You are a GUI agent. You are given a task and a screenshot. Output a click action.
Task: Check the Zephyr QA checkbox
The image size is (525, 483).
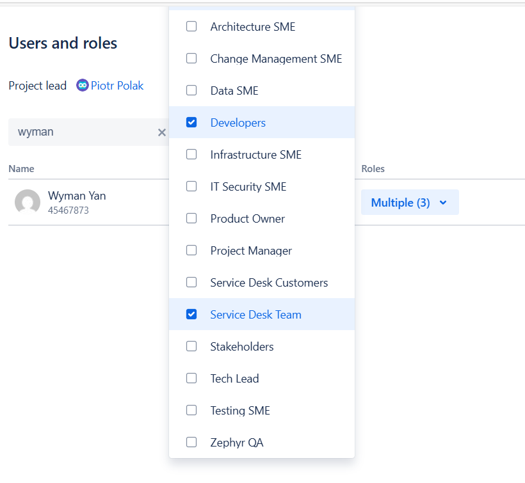[x=191, y=443]
